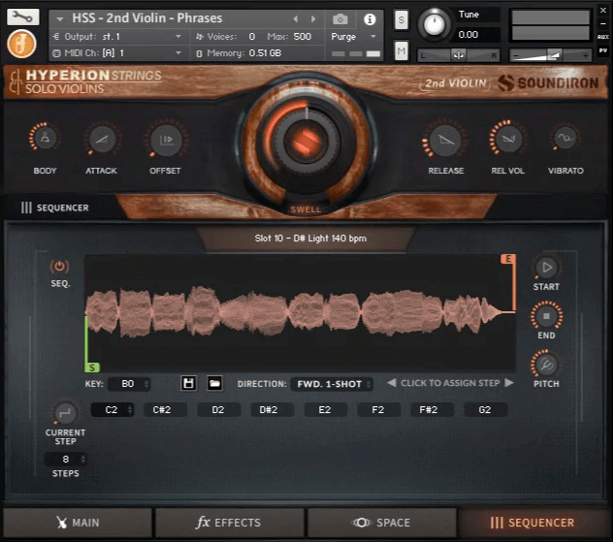Open the wrench instrument edit mode

pyautogui.click(x=22, y=16)
